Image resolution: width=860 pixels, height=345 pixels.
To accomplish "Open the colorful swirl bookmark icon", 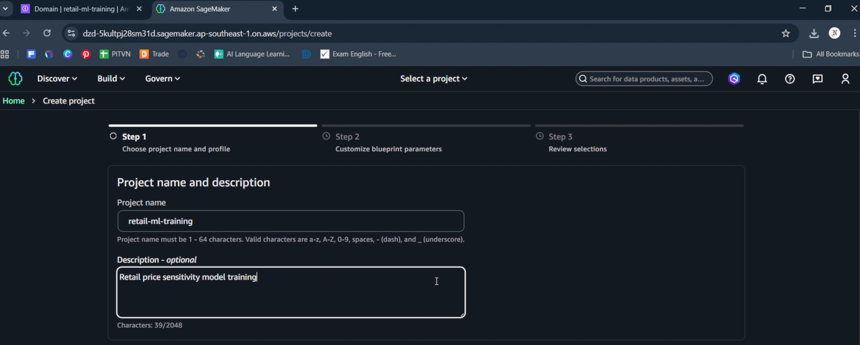I will tap(200, 54).
